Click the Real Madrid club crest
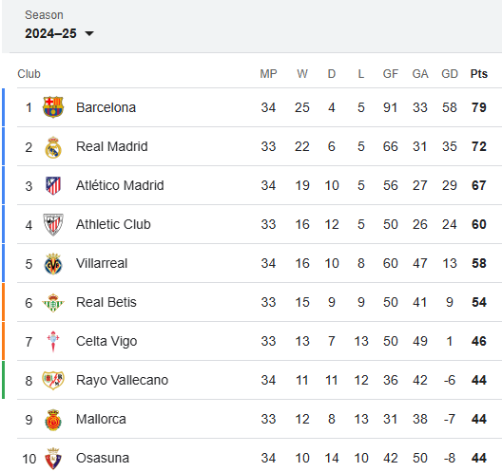The image size is (502, 472). [53, 147]
